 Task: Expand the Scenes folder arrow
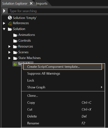(9, 52)
